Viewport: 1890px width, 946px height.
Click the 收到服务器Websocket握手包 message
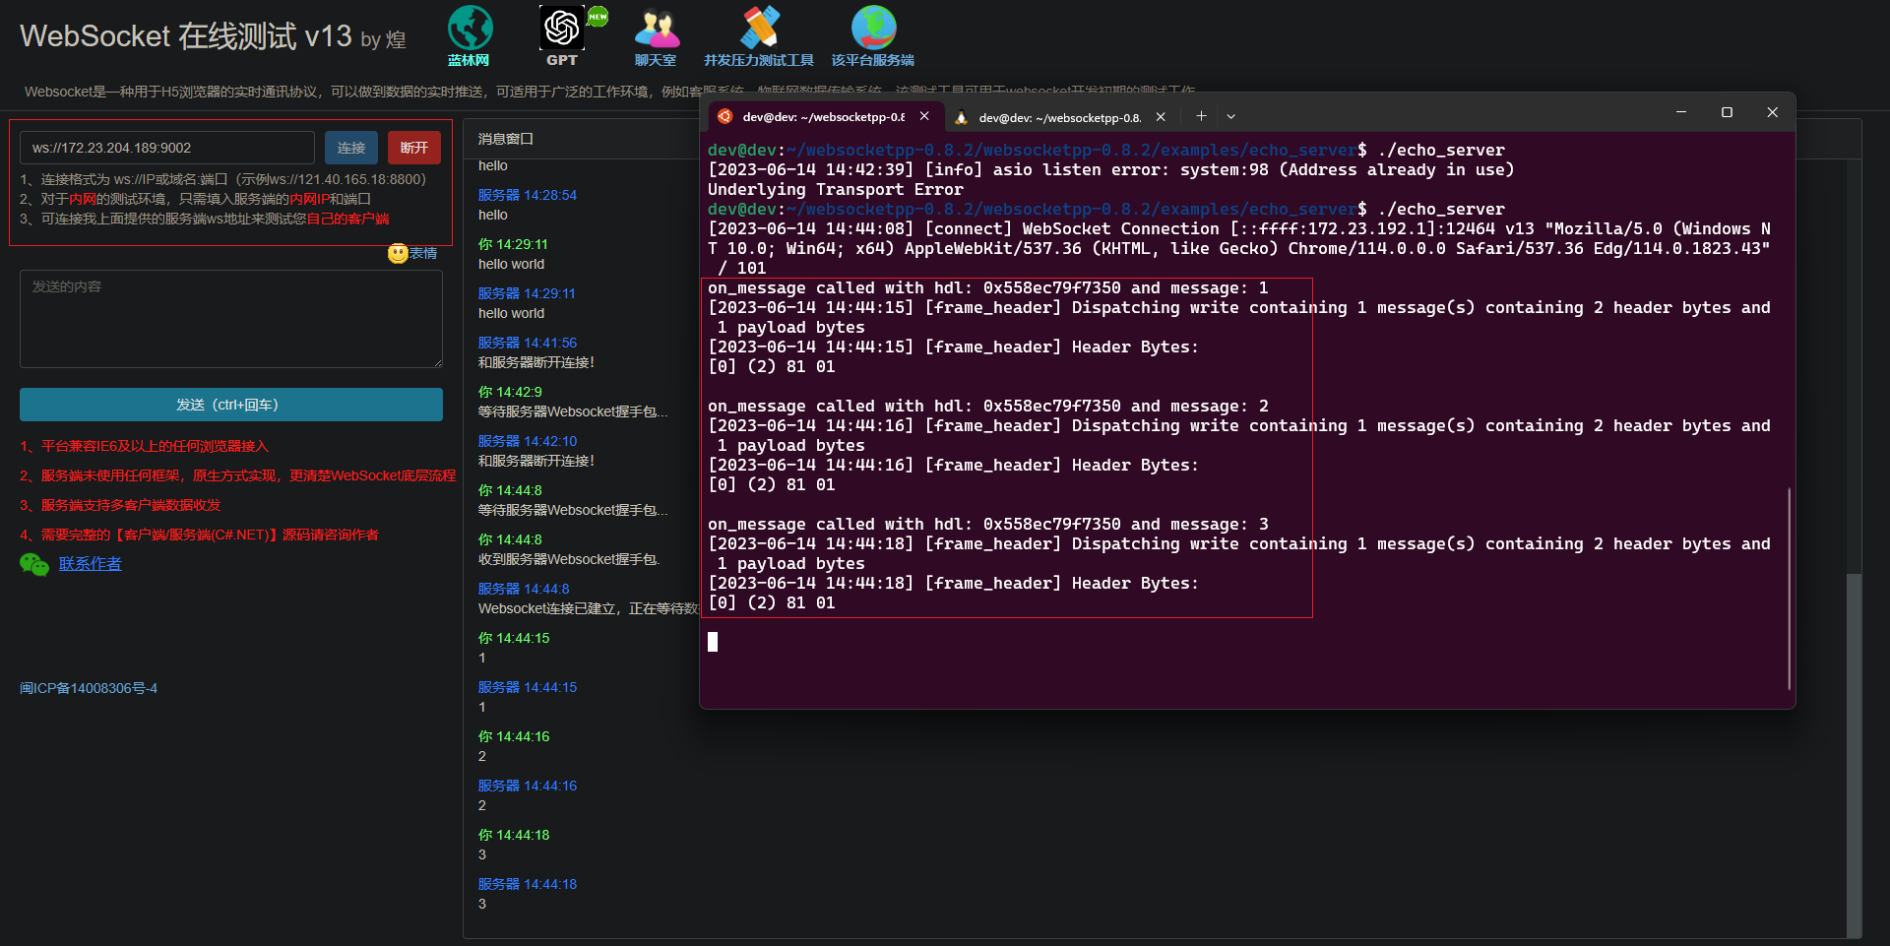pos(569,559)
